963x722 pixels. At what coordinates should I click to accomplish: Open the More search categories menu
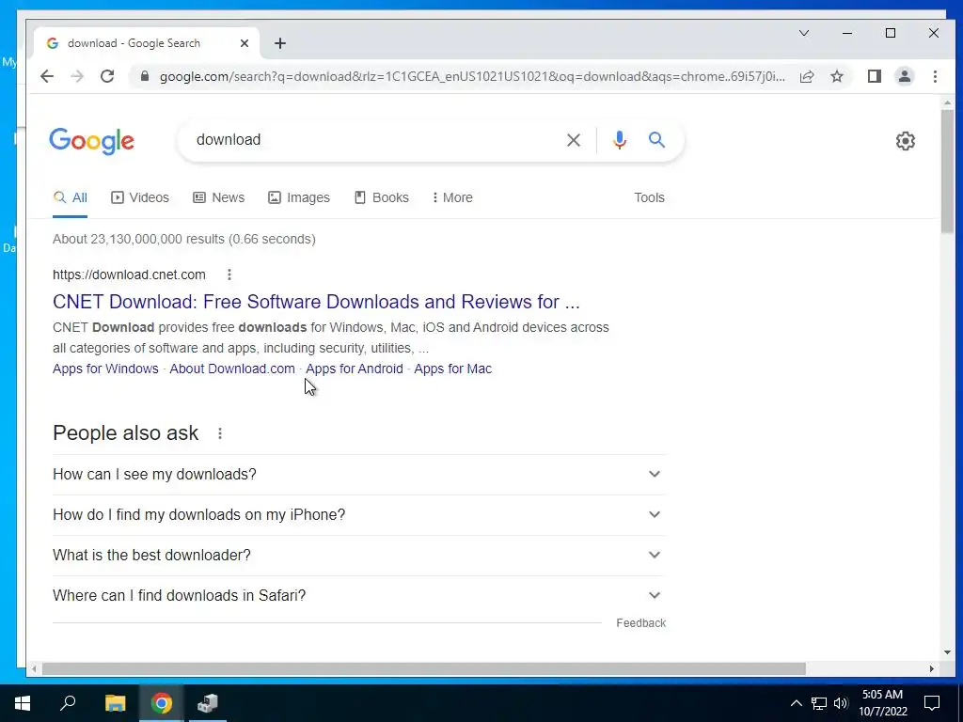click(452, 197)
